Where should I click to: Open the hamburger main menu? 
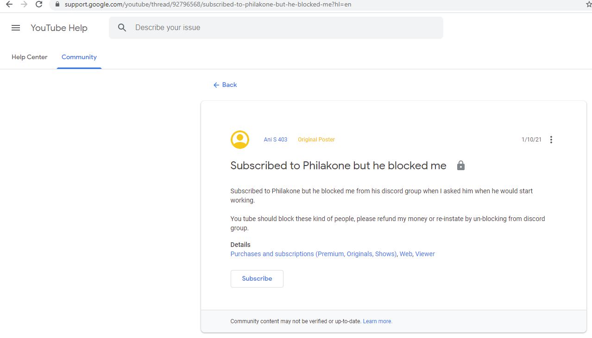16,28
